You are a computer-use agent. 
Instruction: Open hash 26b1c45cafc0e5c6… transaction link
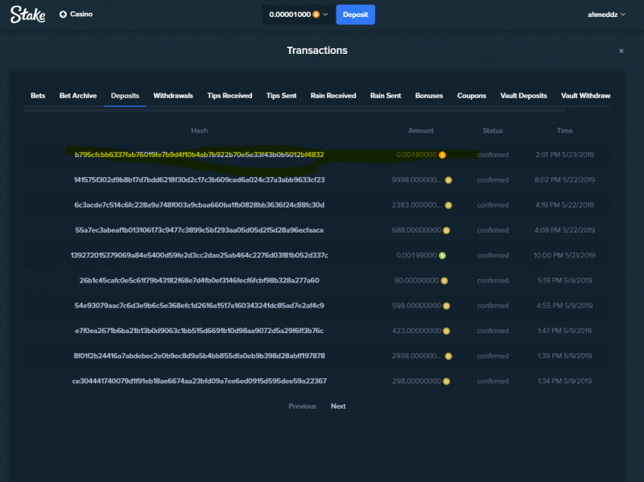pos(199,280)
